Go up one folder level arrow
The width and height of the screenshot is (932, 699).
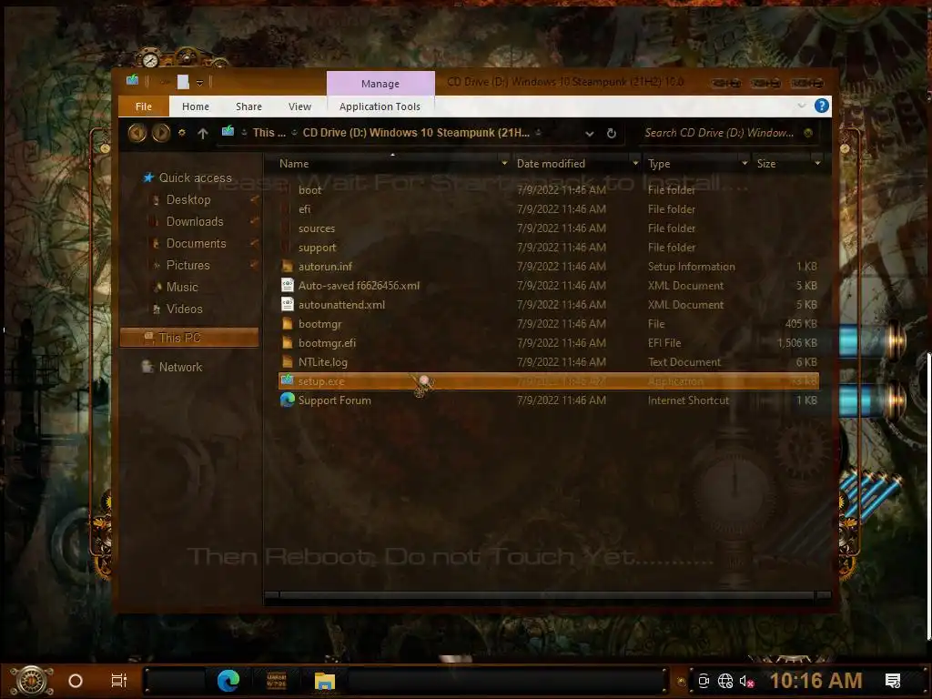point(203,133)
